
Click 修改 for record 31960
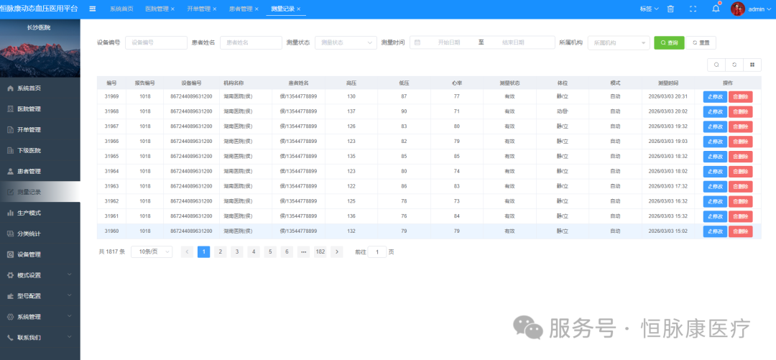715,231
